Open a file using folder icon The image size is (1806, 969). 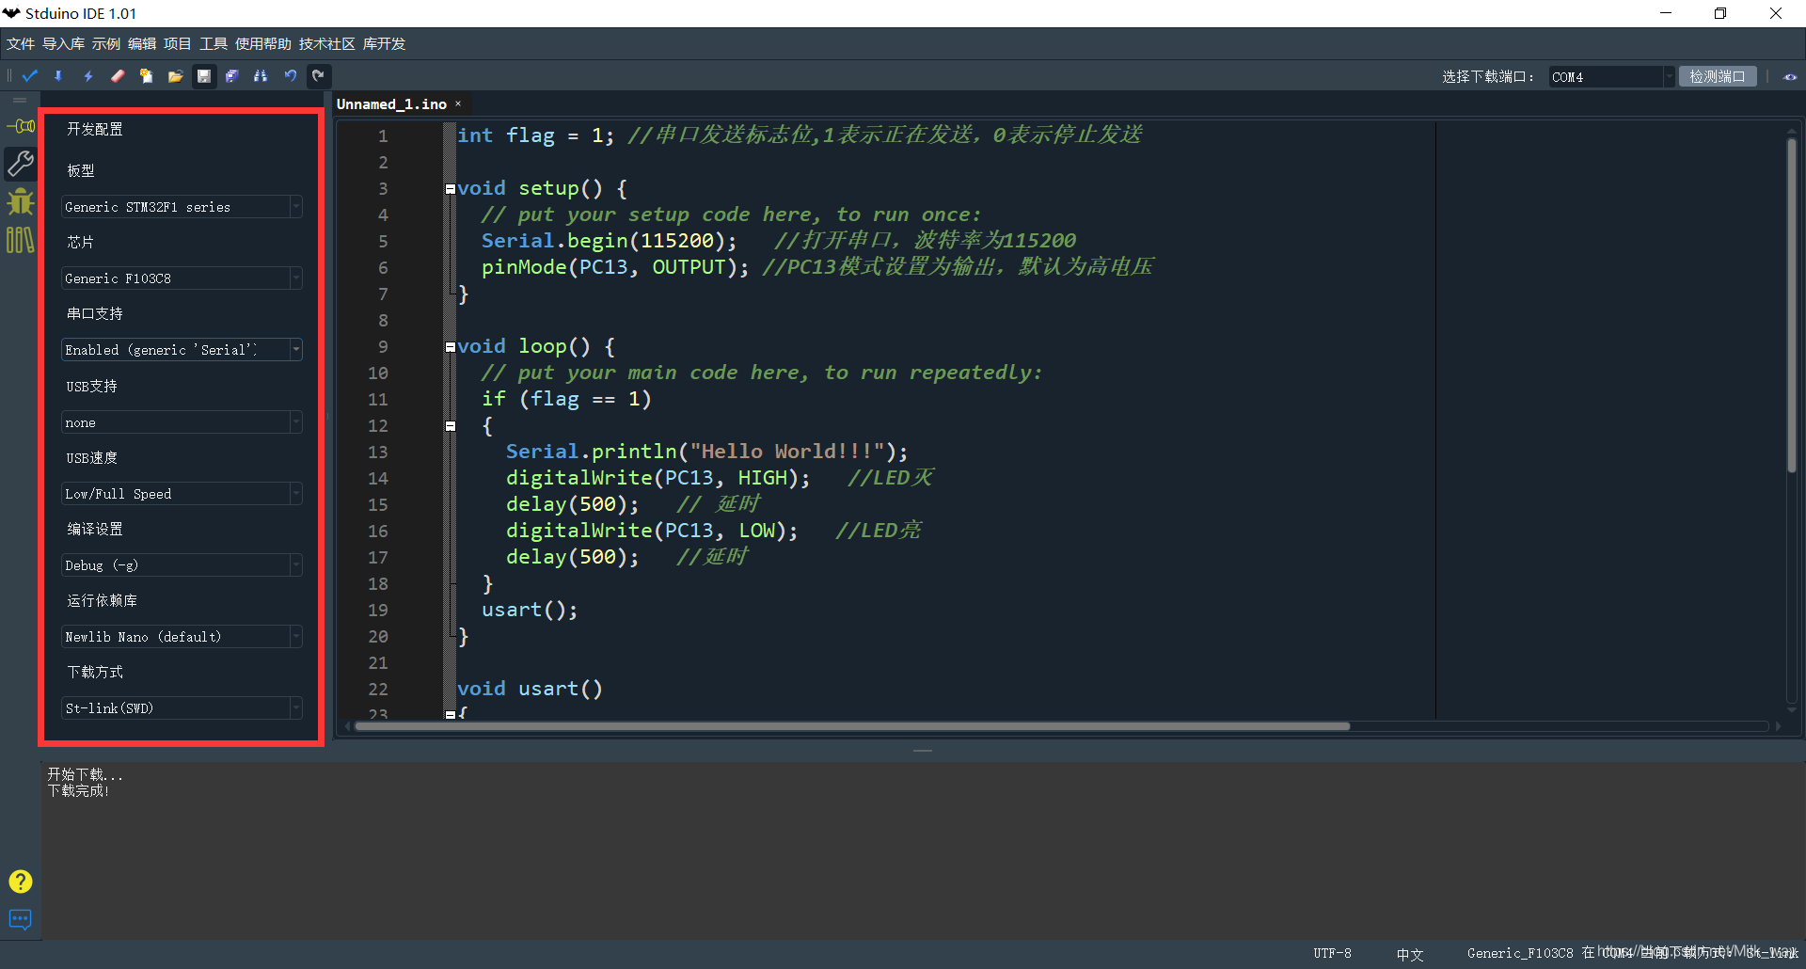(175, 76)
